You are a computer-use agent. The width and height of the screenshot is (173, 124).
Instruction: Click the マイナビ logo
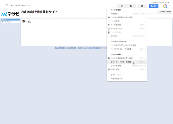pos(10,14)
